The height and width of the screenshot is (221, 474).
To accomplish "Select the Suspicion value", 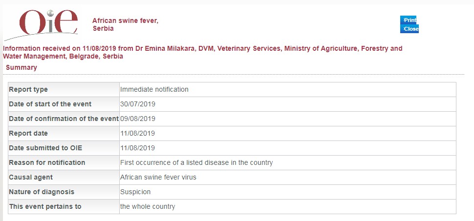I will tap(135, 192).
